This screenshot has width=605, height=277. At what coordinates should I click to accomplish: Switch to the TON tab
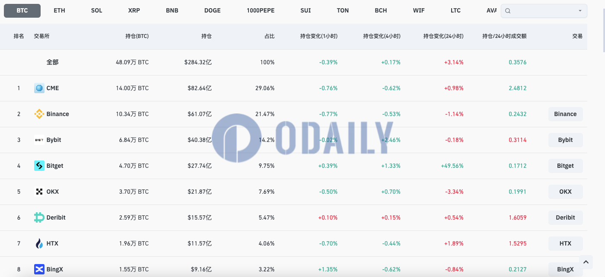pos(343,10)
